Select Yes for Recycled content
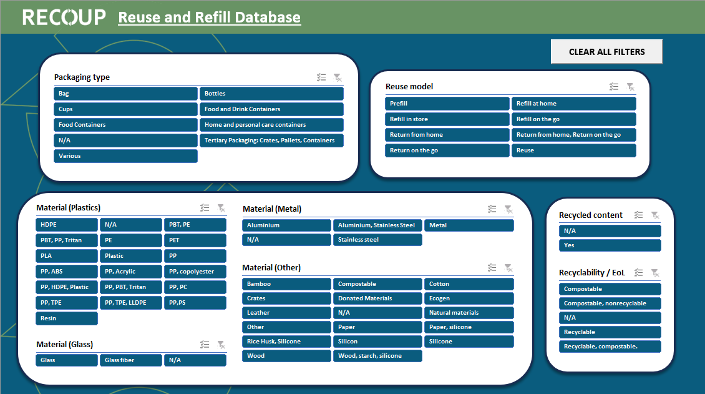Screen dimensions: 705x394 pyautogui.click(x=610, y=245)
